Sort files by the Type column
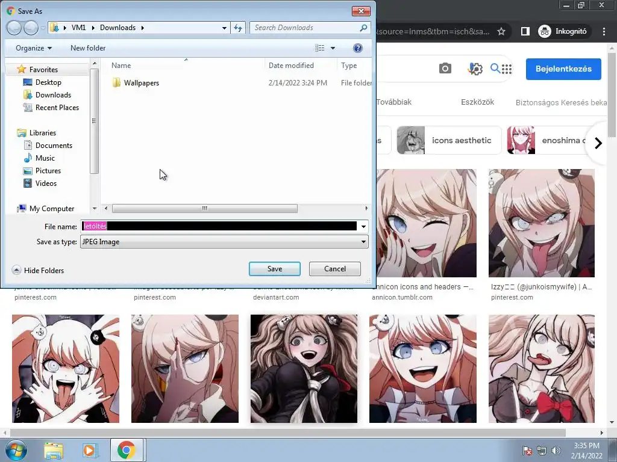 tap(349, 66)
